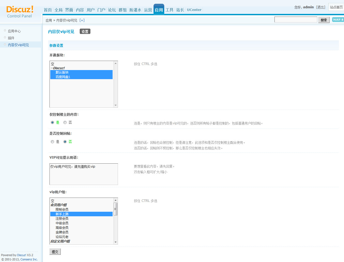The height and width of the screenshot is (262, 344).
Task: Open the 运营 menu
Action: click(x=148, y=10)
